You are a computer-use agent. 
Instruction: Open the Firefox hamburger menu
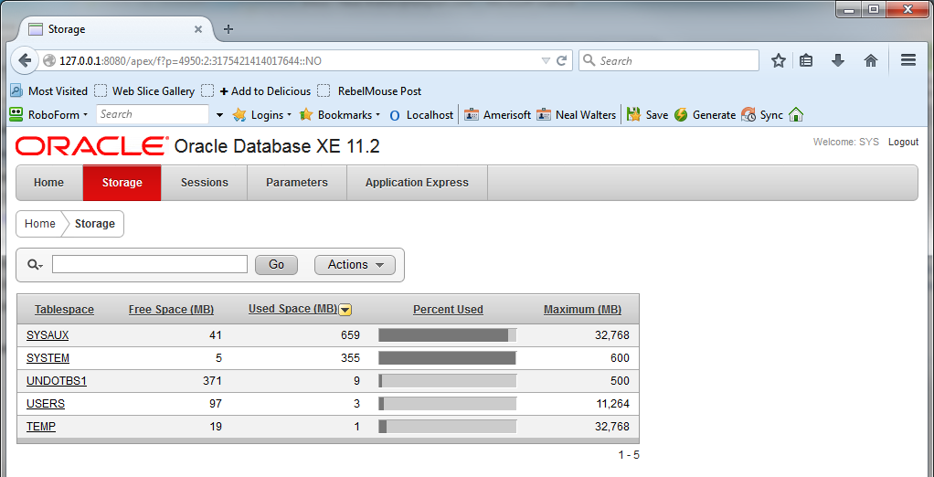tap(908, 60)
